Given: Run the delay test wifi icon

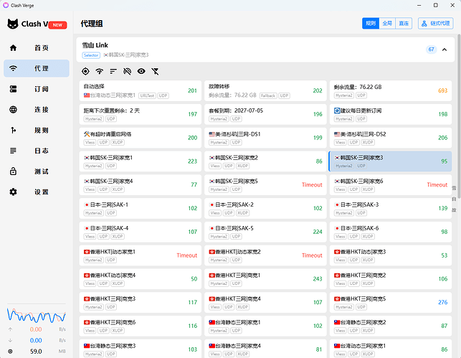Looking at the screenshot, I should tap(100, 71).
